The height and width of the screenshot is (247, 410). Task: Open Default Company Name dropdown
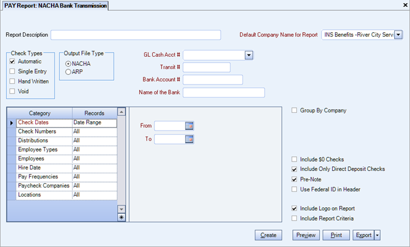coord(398,35)
